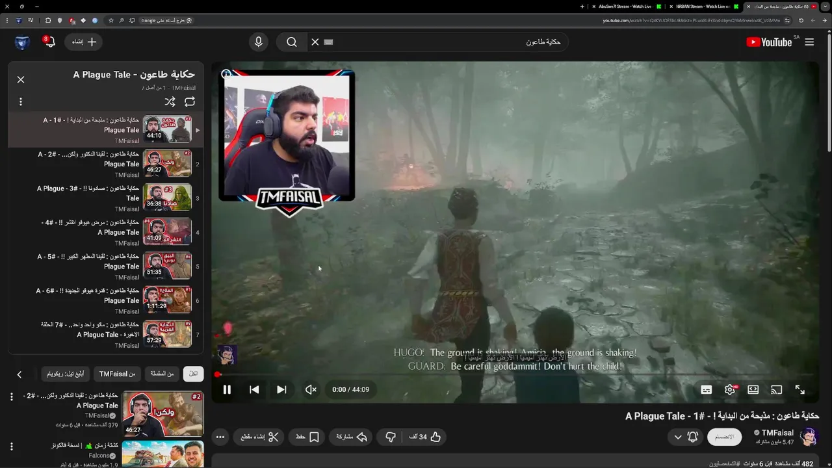Toggle subtitles with the captions icon

click(707, 389)
